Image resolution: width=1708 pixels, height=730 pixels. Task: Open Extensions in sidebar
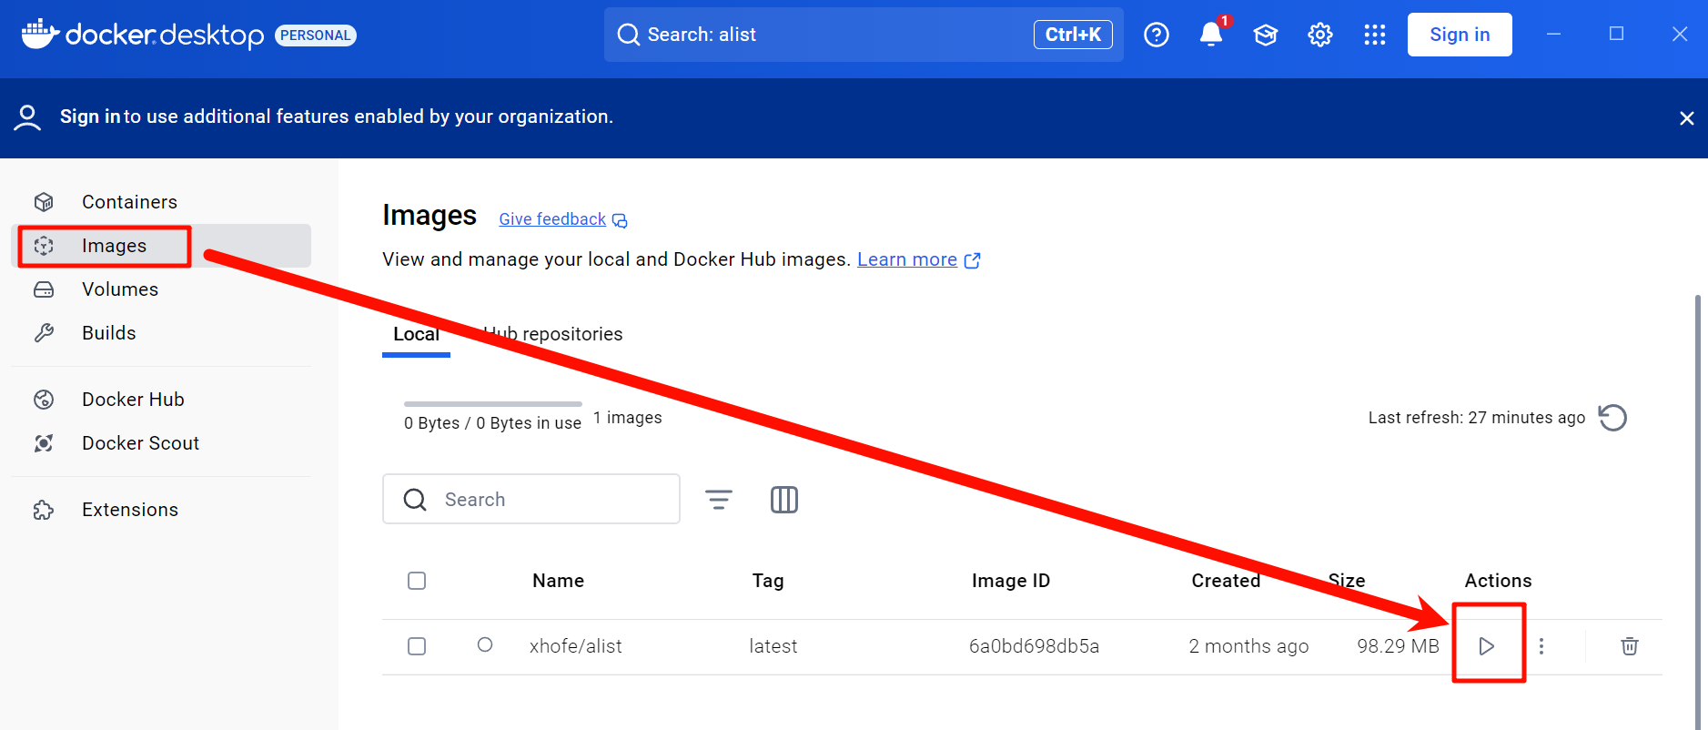161,510
